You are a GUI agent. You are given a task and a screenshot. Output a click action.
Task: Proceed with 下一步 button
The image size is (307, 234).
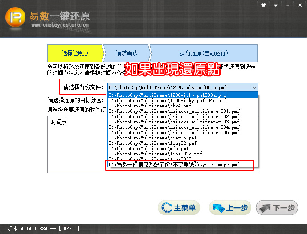(x=277, y=208)
